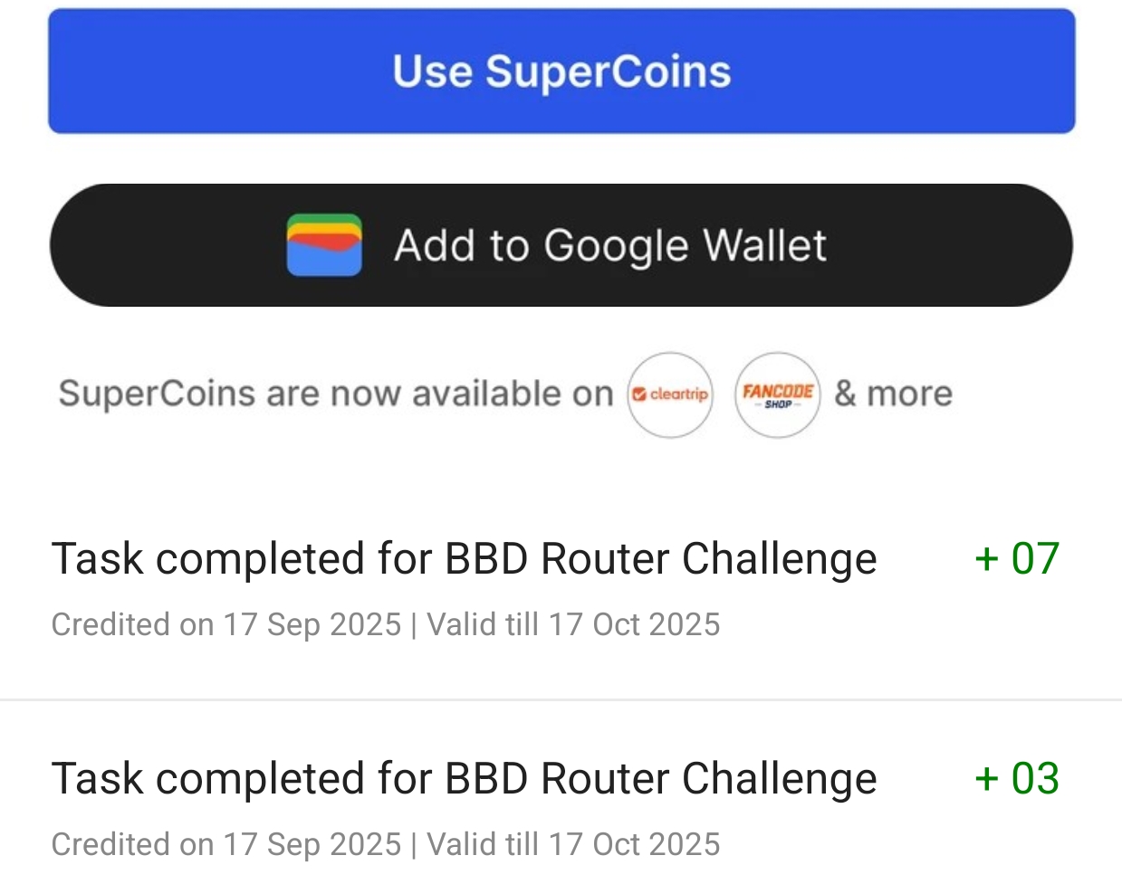Click the red checkmark in the Cleartrip logo
Viewport: 1122px width, 884px height.
(639, 394)
